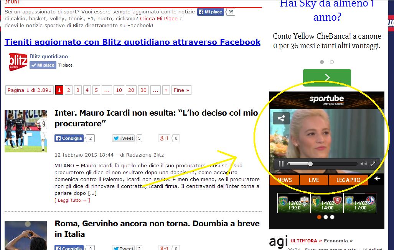Select the LEGA PRO tab
The height and width of the screenshot is (250, 394).
[348, 180]
